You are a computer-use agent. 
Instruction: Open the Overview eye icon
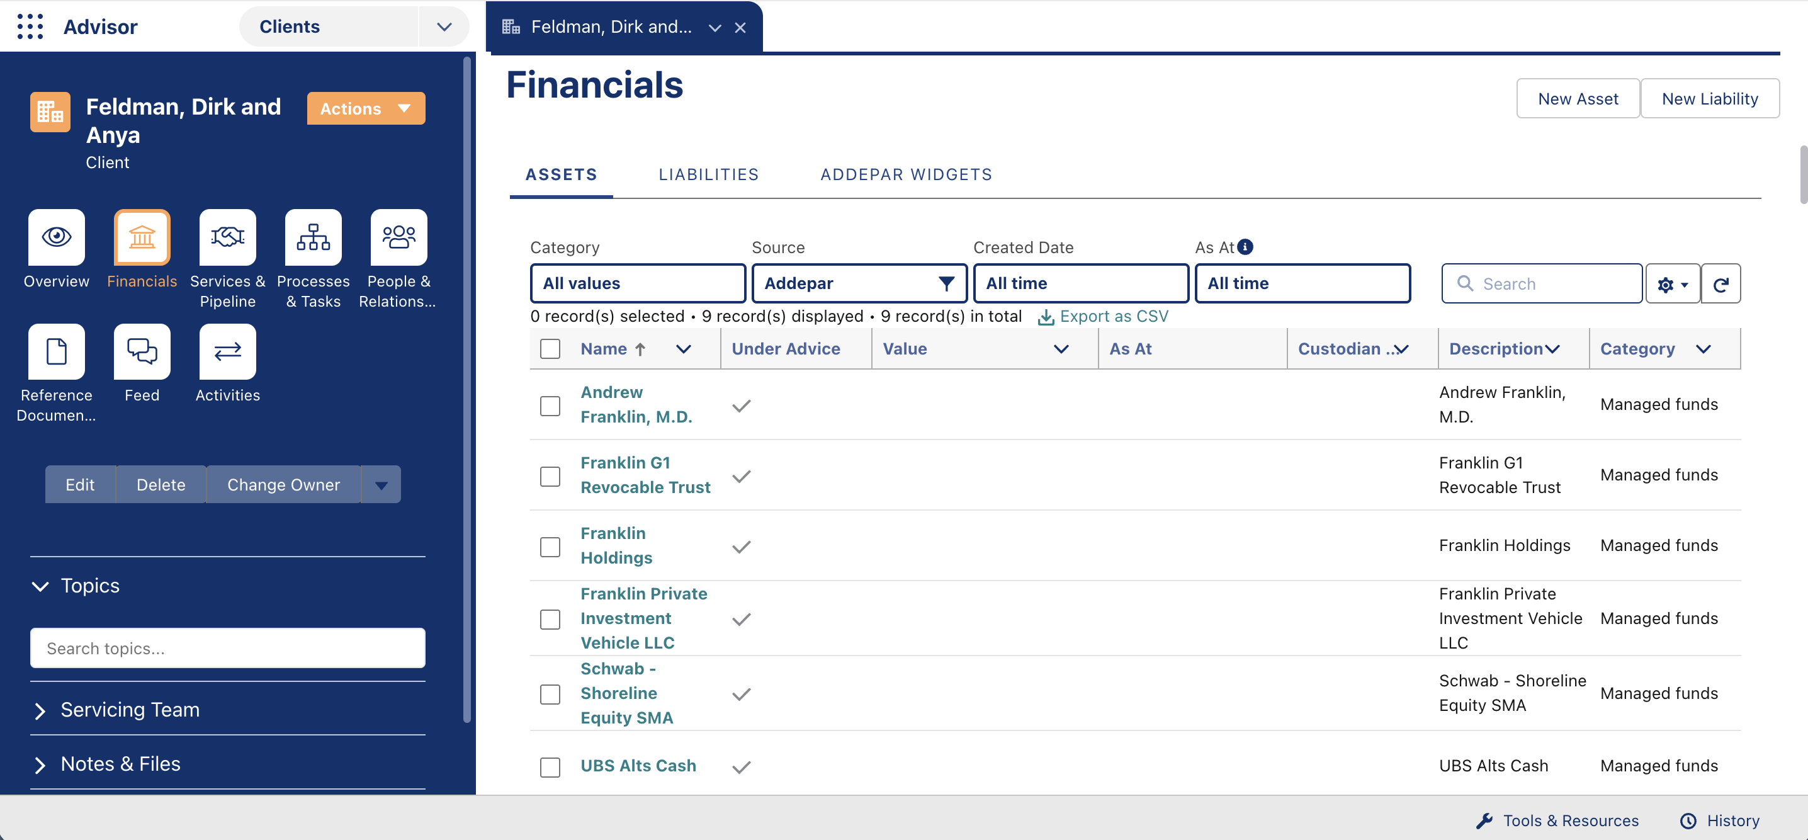[56, 237]
